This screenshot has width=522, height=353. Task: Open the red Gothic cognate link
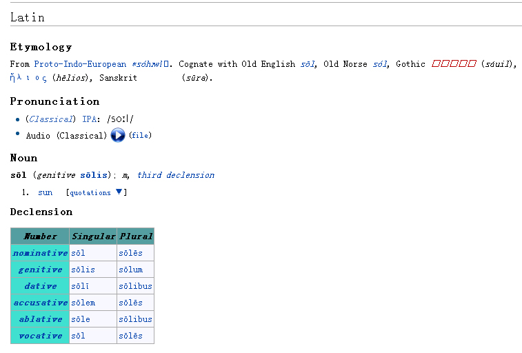(x=454, y=64)
